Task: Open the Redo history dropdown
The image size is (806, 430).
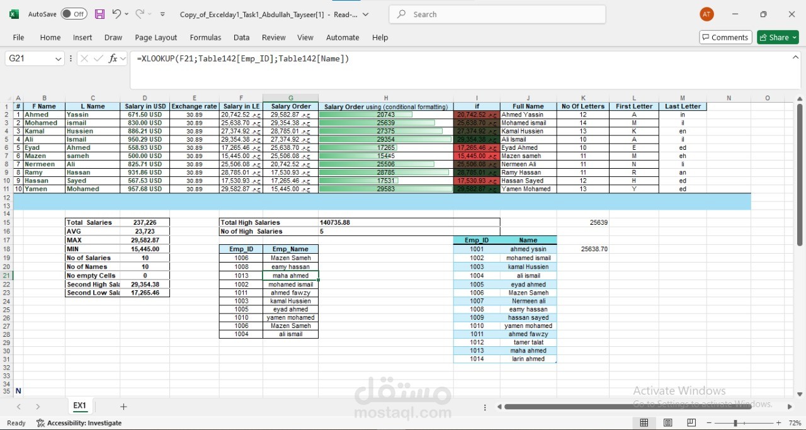Action: click(150, 14)
